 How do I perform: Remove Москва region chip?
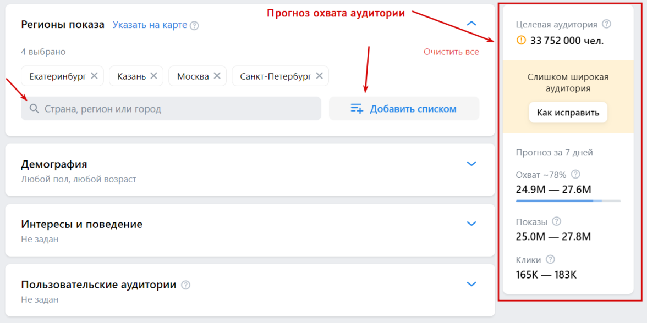(217, 76)
